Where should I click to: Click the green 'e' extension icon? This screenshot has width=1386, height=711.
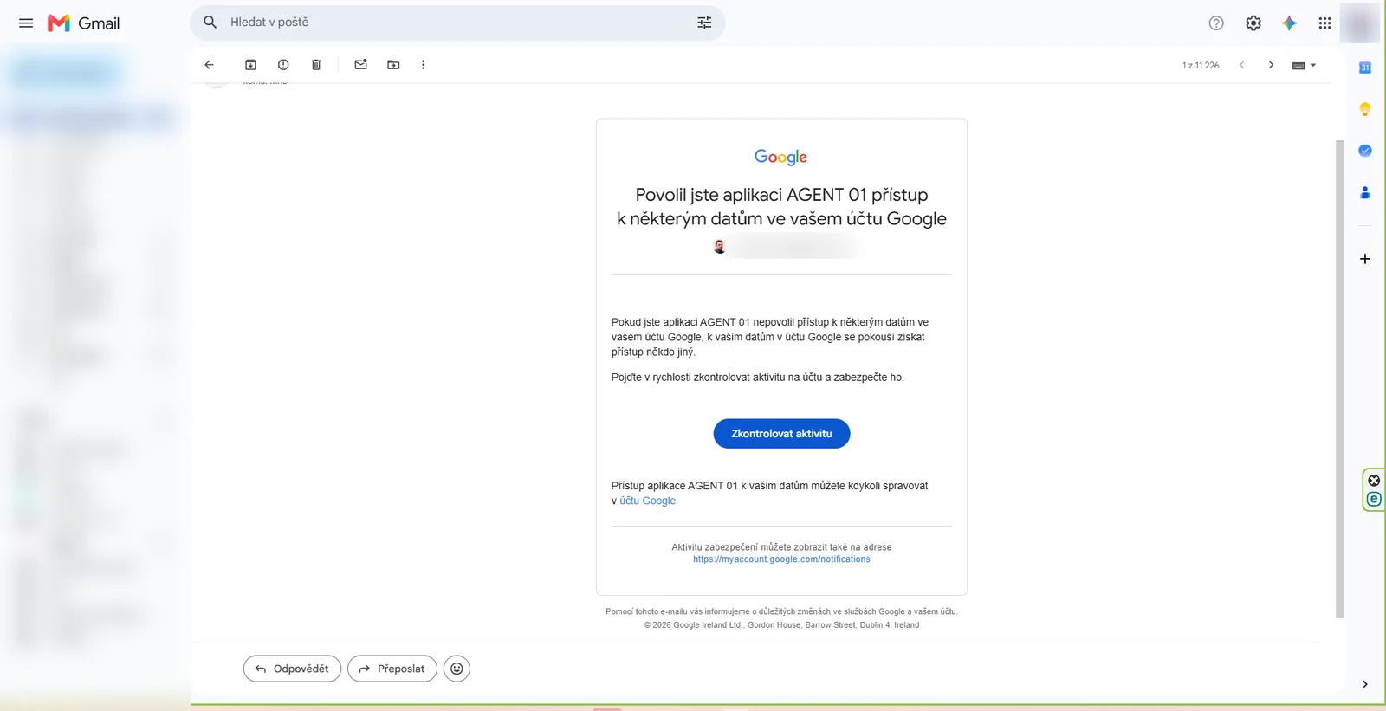pyautogui.click(x=1374, y=500)
